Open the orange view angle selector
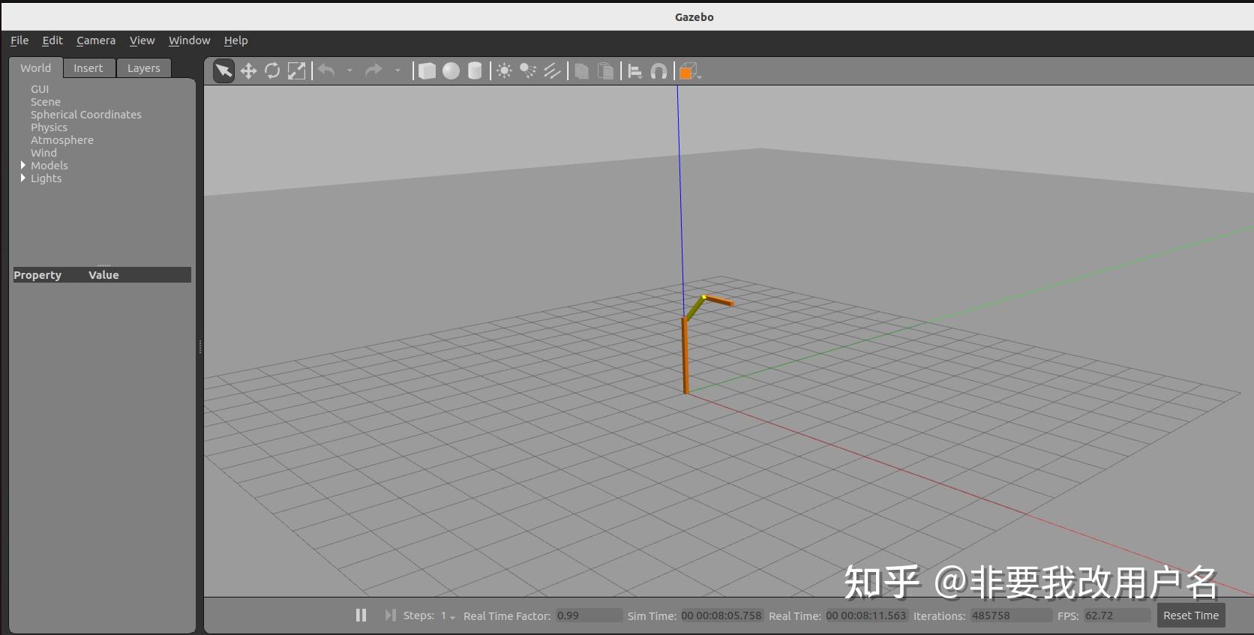 pyautogui.click(x=689, y=71)
